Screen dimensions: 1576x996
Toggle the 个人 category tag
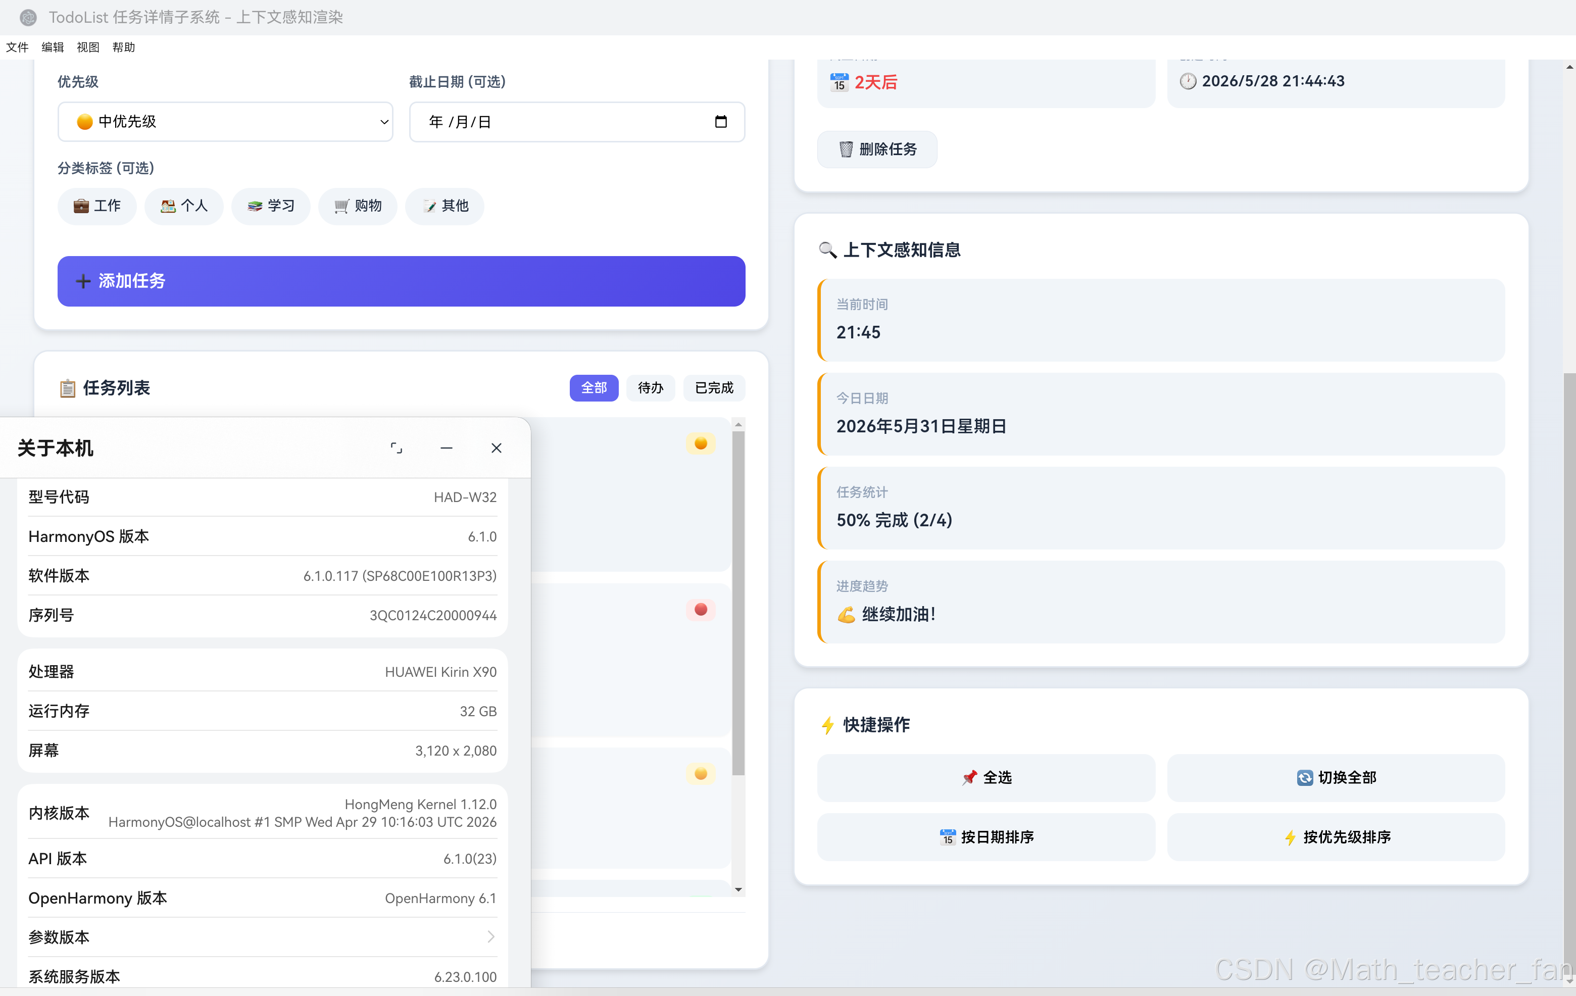pos(184,206)
